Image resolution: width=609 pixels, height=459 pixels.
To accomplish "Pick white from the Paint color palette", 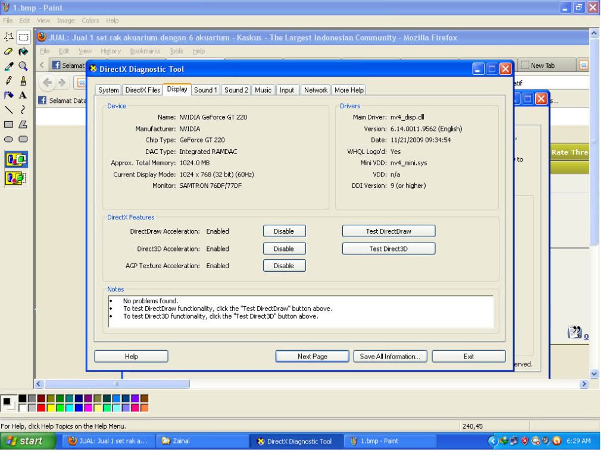I will (x=23, y=408).
